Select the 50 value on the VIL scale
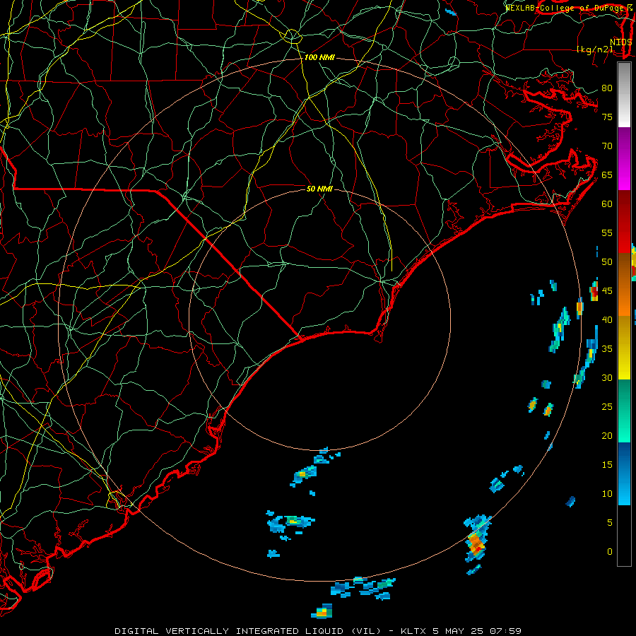The height and width of the screenshot is (636, 636). point(607,261)
